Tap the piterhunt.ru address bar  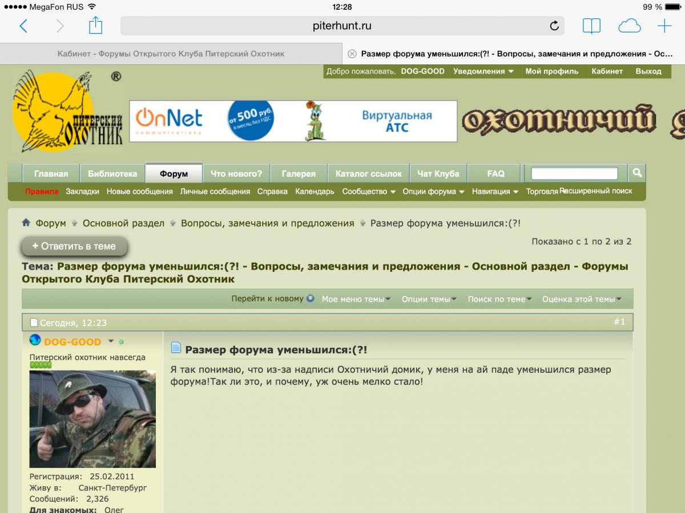(342, 26)
